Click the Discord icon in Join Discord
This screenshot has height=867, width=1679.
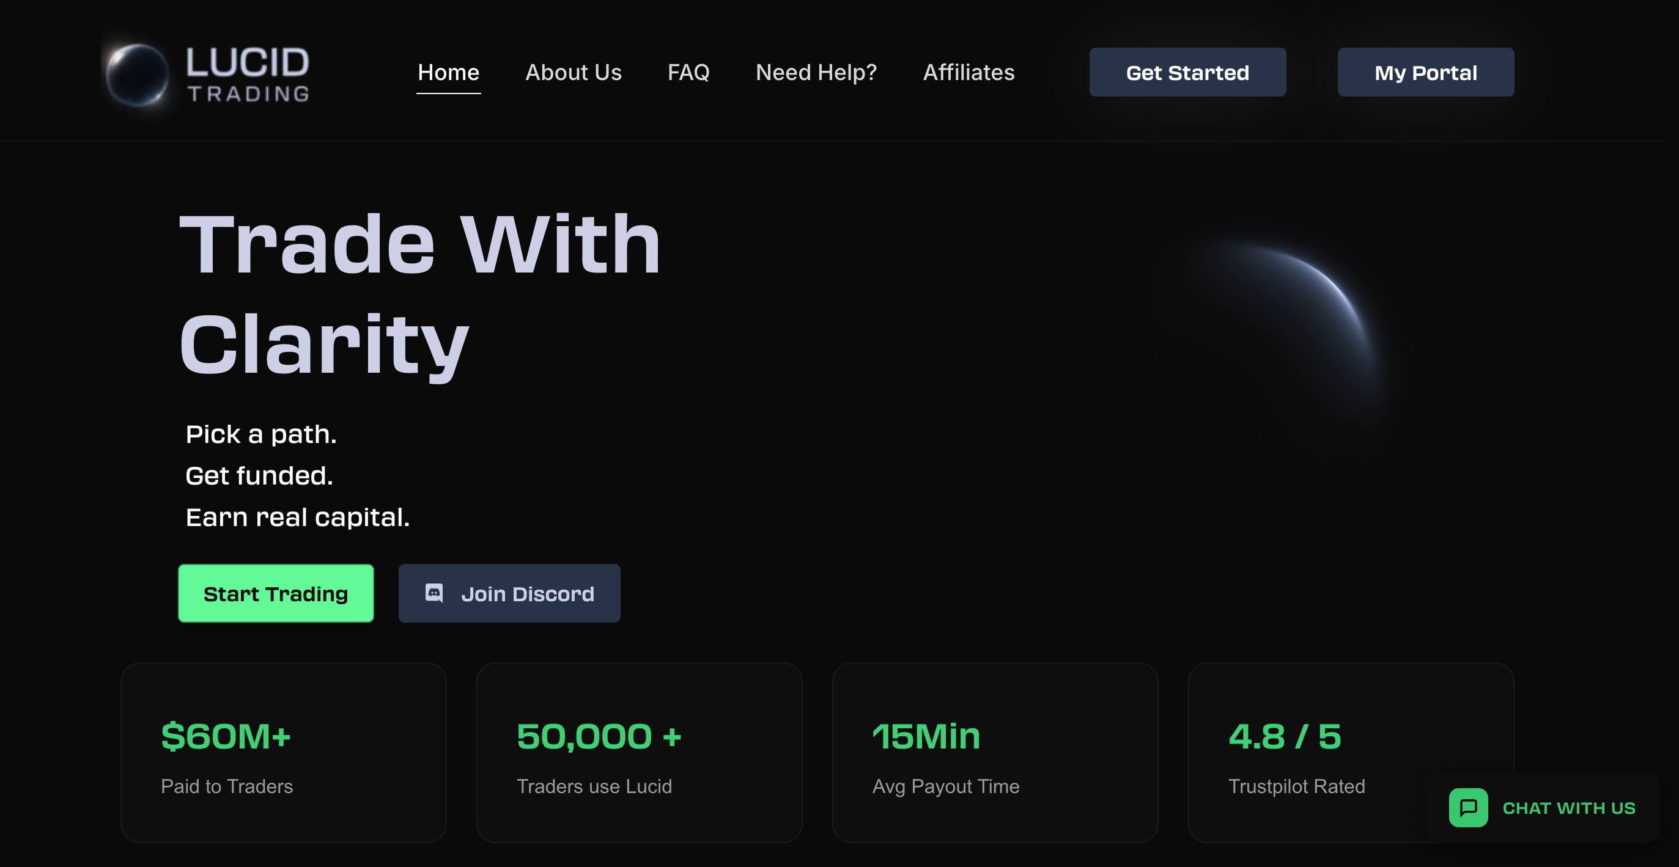434,593
